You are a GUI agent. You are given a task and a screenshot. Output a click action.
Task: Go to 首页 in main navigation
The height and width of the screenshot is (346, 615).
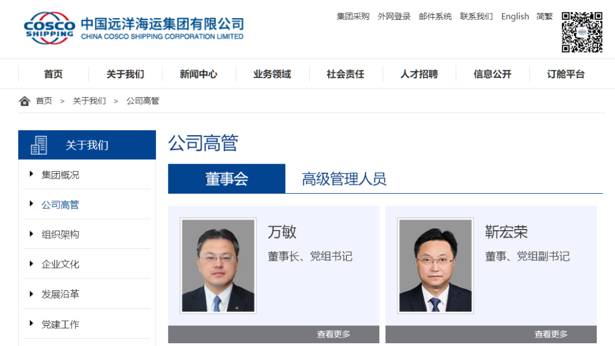[x=54, y=74]
